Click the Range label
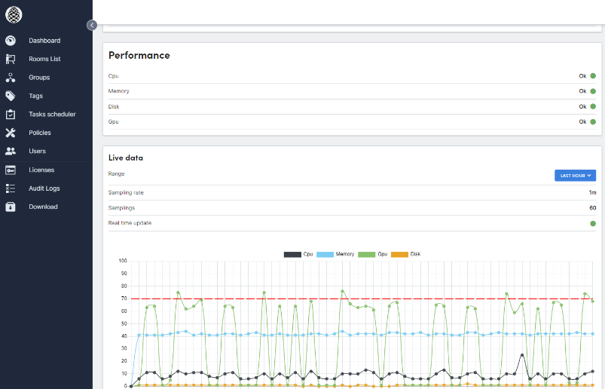Viewport: 605px width, 389px height. tap(116, 174)
